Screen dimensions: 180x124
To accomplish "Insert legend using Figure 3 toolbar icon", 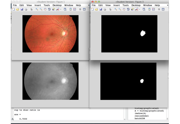I will 153,9.
